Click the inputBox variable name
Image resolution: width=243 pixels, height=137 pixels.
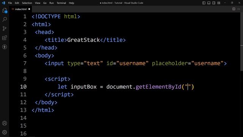coord(84,87)
